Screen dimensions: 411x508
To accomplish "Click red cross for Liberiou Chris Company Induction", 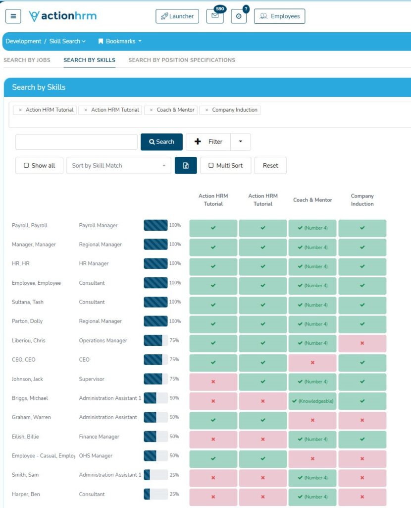I will pos(362,343).
